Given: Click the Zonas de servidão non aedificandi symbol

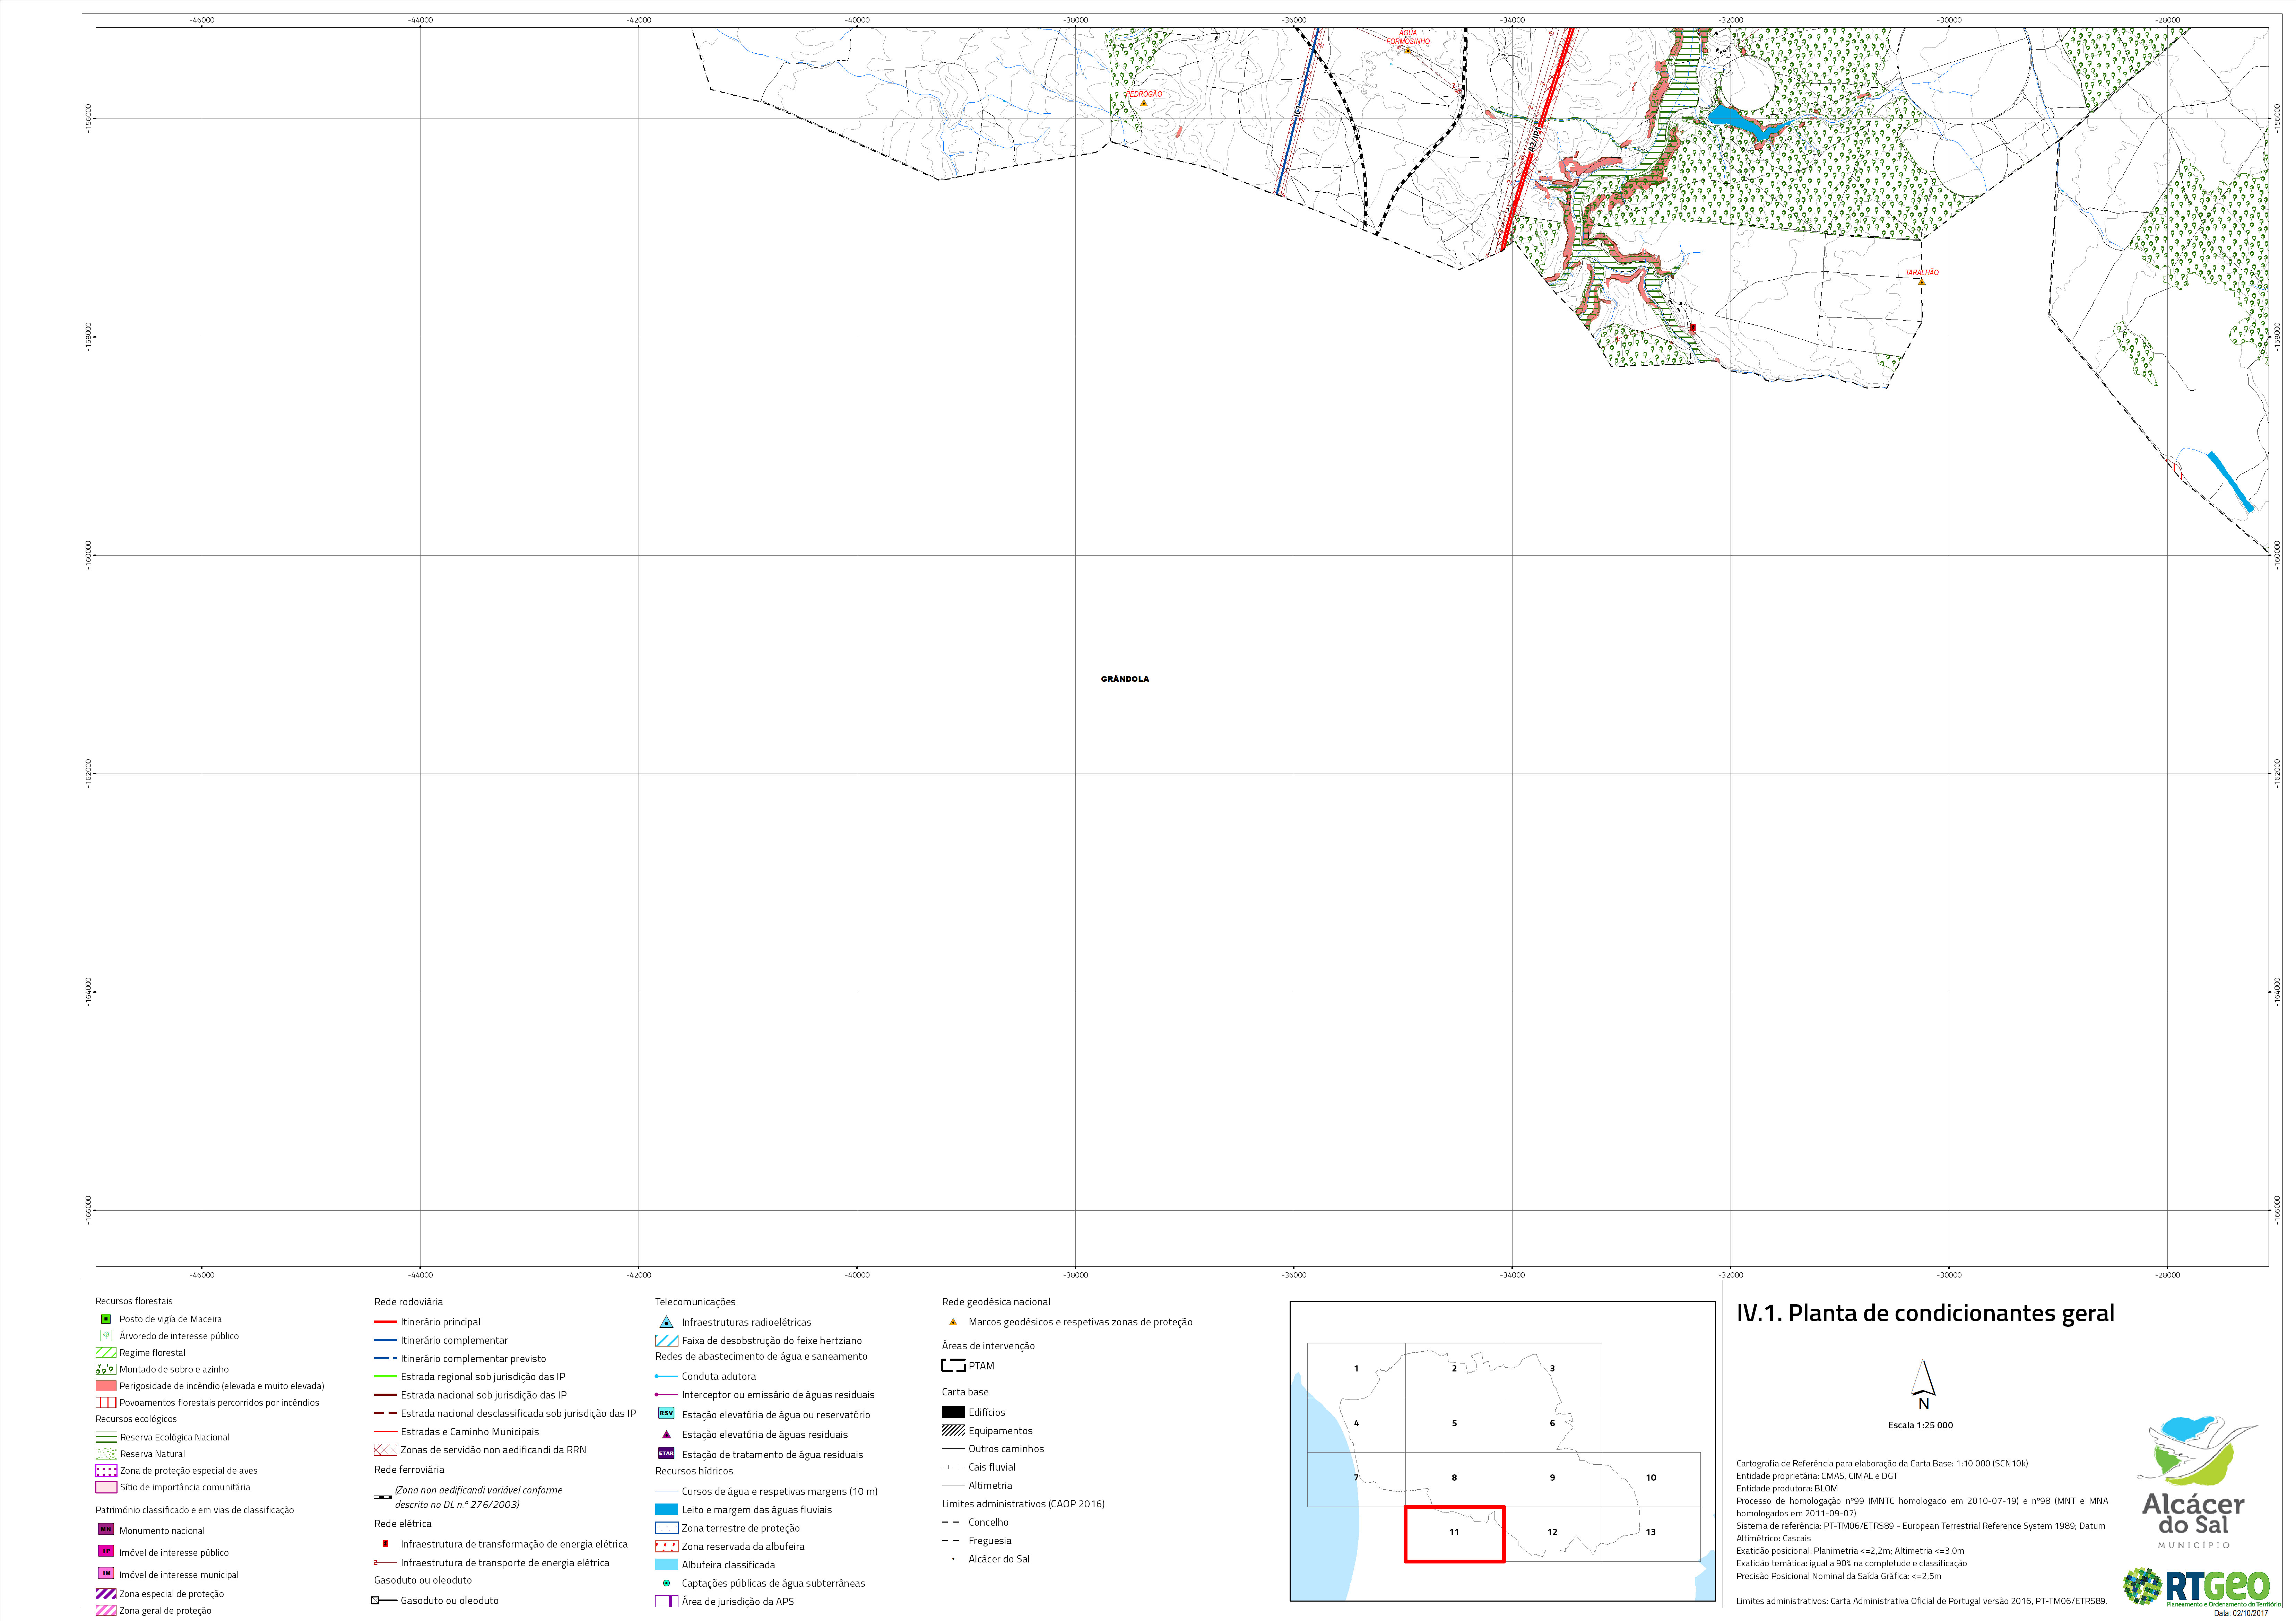Looking at the screenshot, I should 385,1450.
